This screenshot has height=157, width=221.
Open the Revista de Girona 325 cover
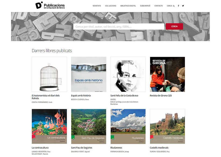[167, 74]
